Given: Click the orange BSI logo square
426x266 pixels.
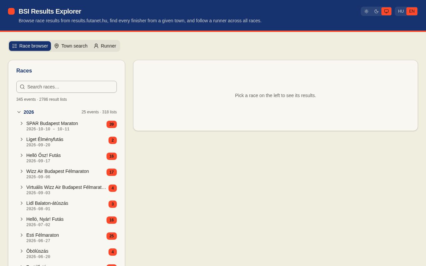Looking at the screenshot, I should coord(11,11).
